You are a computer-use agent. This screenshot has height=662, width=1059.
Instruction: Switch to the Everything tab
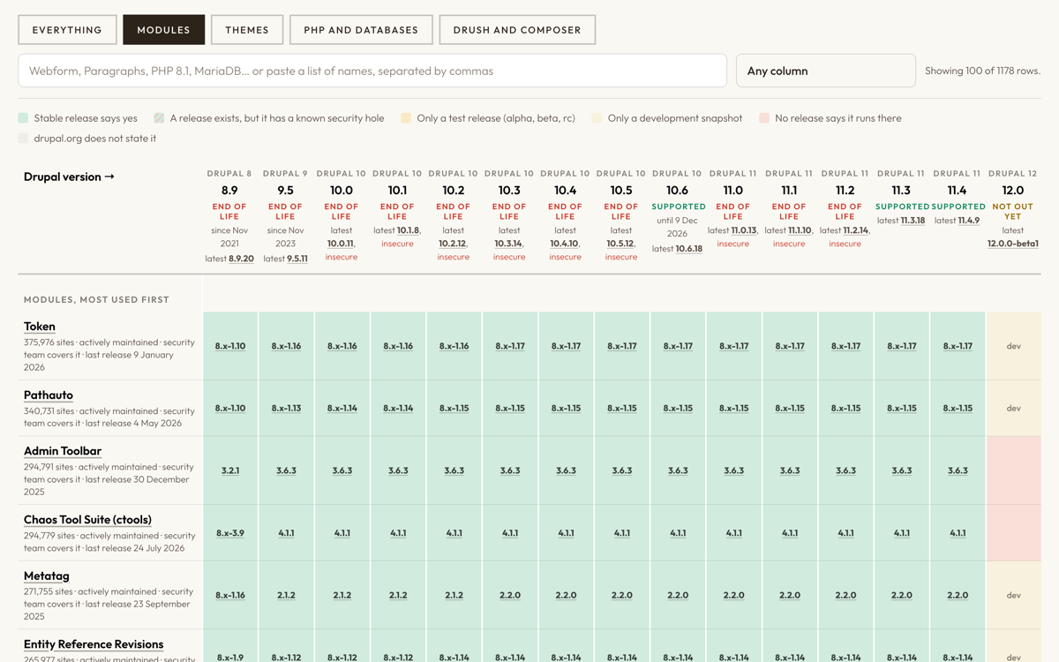pos(67,30)
